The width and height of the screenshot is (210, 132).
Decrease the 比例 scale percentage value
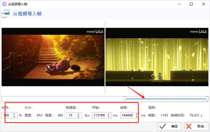14,117
